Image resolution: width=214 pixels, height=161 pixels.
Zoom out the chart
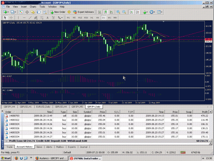(x=124, y=12)
